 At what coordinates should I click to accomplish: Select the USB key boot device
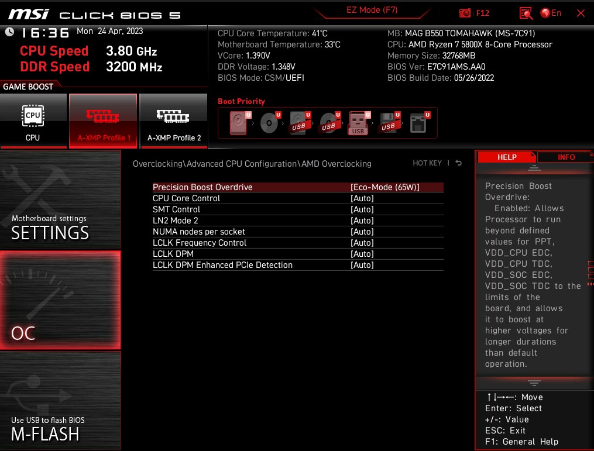click(x=359, y=123)
